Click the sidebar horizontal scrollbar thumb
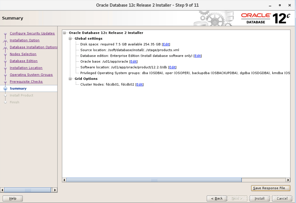The image size is (296, 203). [28, 190]
